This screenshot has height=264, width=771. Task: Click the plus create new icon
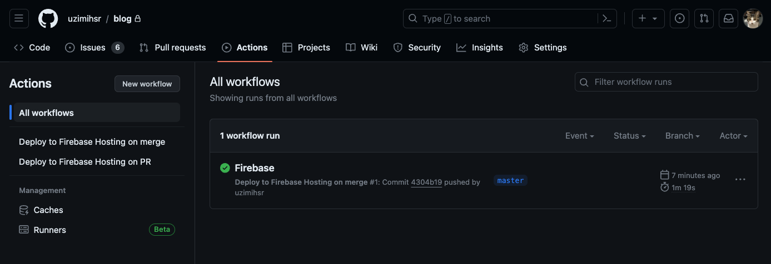tap(642, 18)
